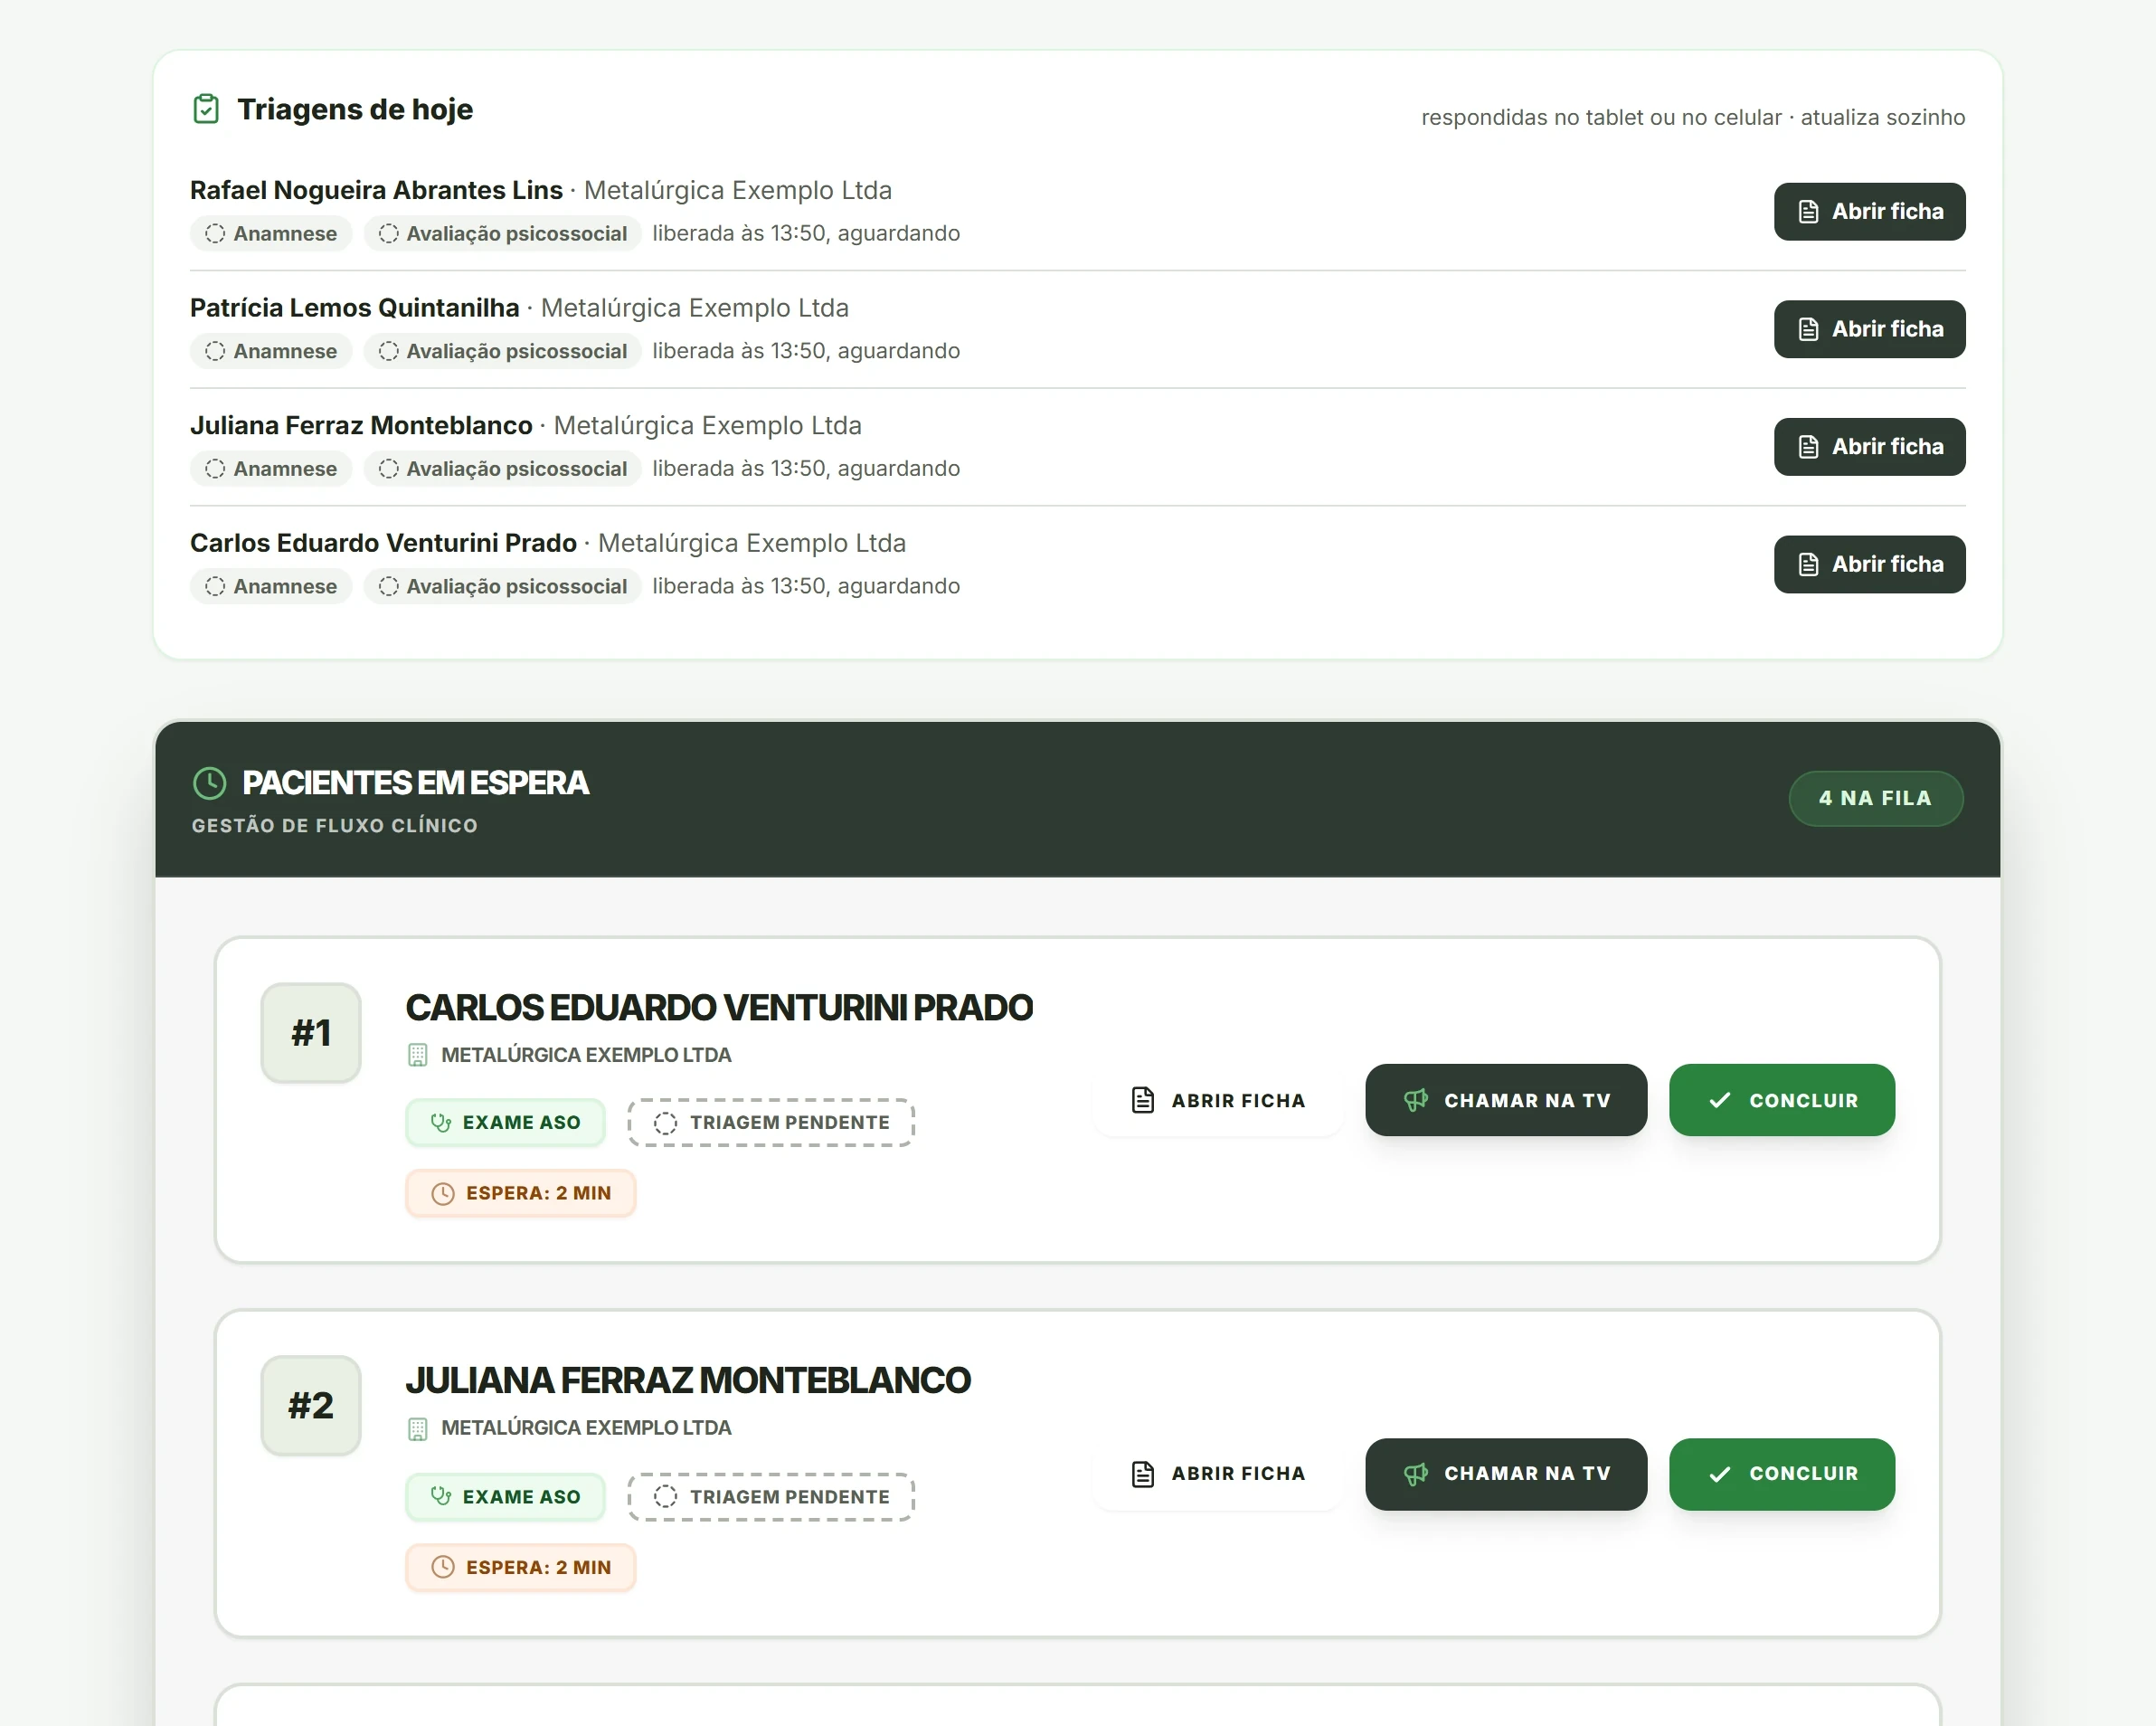Image resolution: width=2156 pixels, height=1726 pixels.
Task: Click building icon beside company on card #2
Action: (x=418, y=1428)
